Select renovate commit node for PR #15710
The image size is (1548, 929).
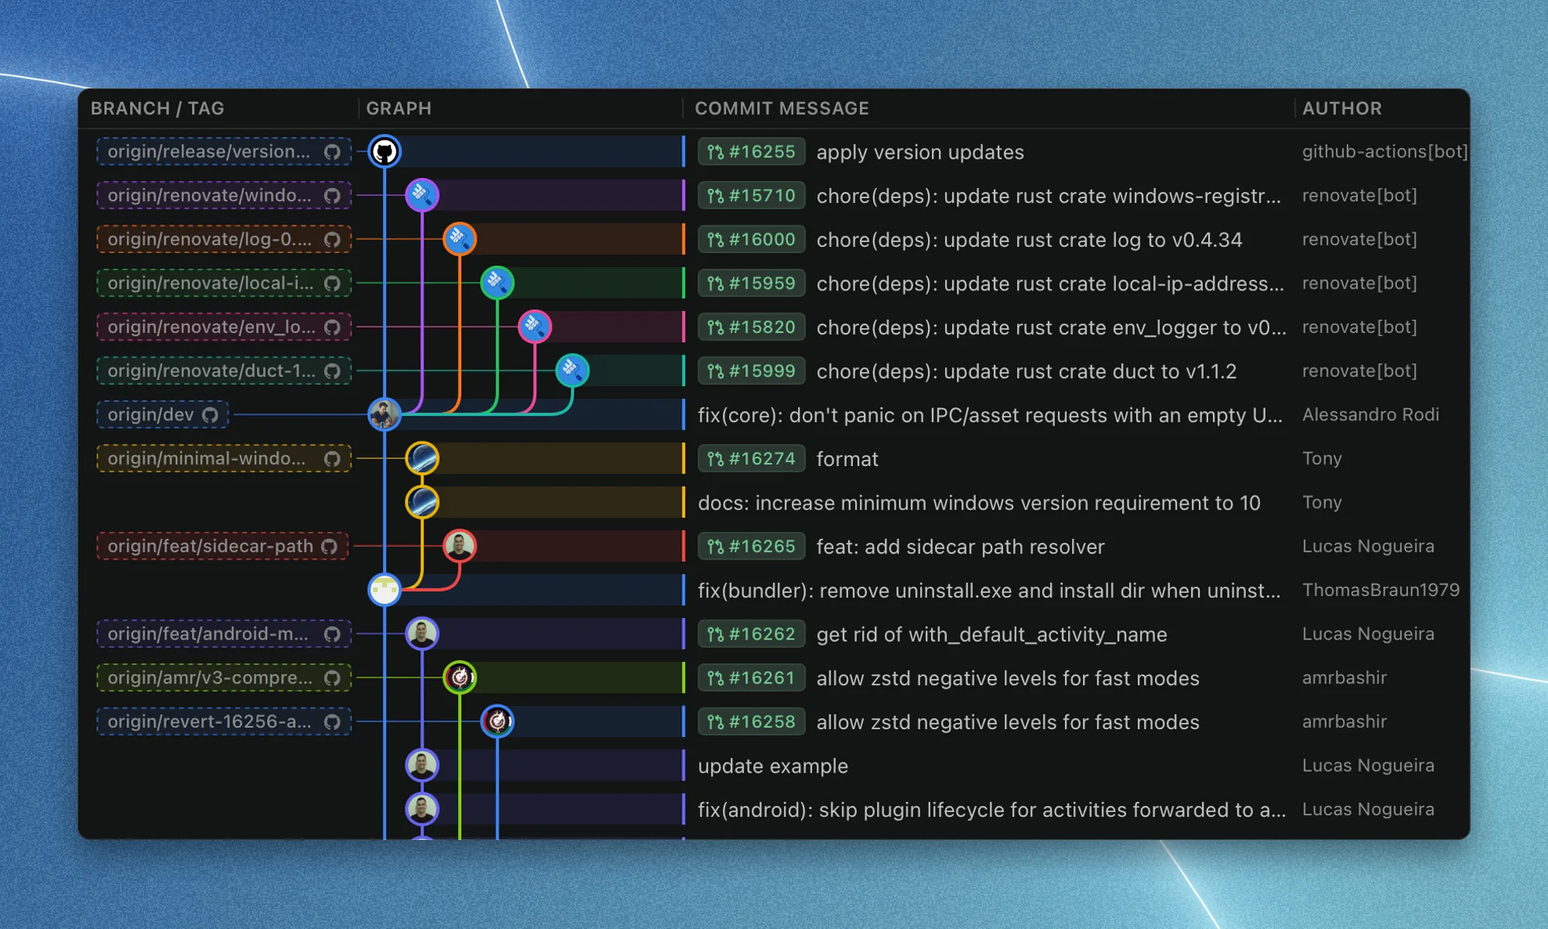(422, 195)
